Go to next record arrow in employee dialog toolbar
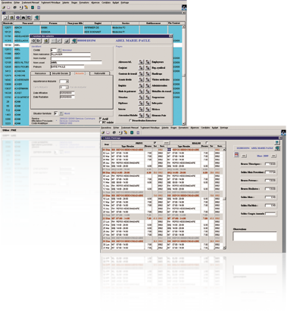The width and height of the screenshot is (287, 322). [39, 41]
